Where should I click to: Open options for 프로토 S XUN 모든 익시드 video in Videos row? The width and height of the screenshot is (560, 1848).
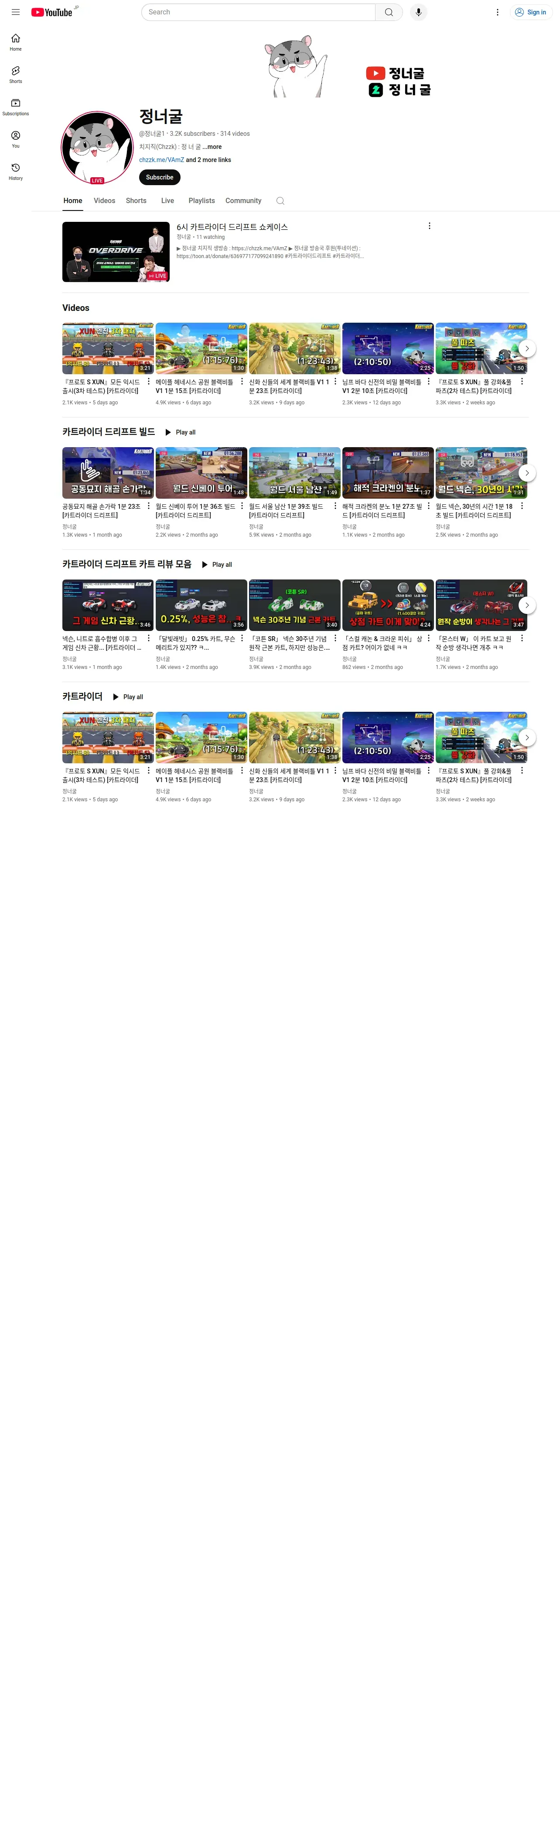(x=149, y=382)
